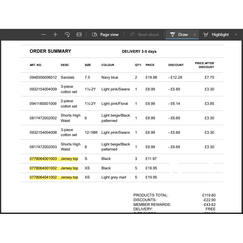243x243 pixels.
Task: Click the price £19.98
Action: [x=151, y=77]
